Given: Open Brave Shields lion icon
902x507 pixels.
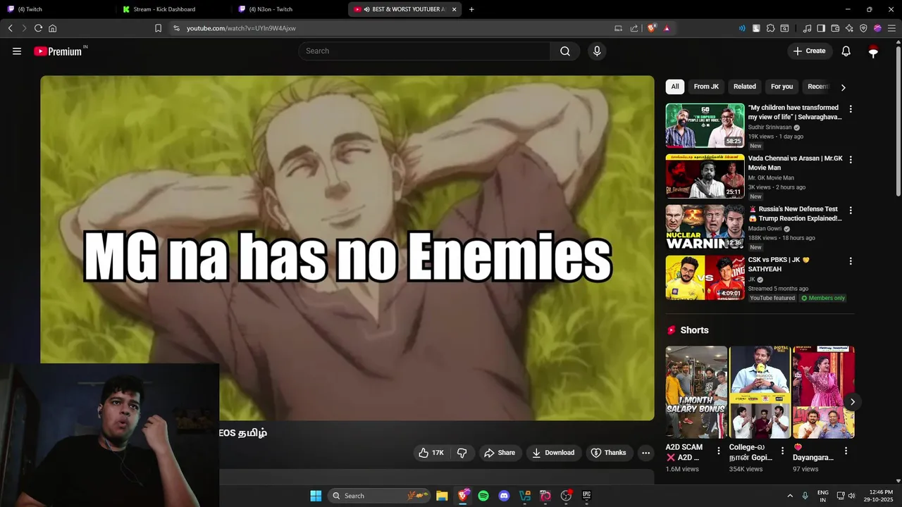Looking at the screenshot, I should tap(652, 28).
